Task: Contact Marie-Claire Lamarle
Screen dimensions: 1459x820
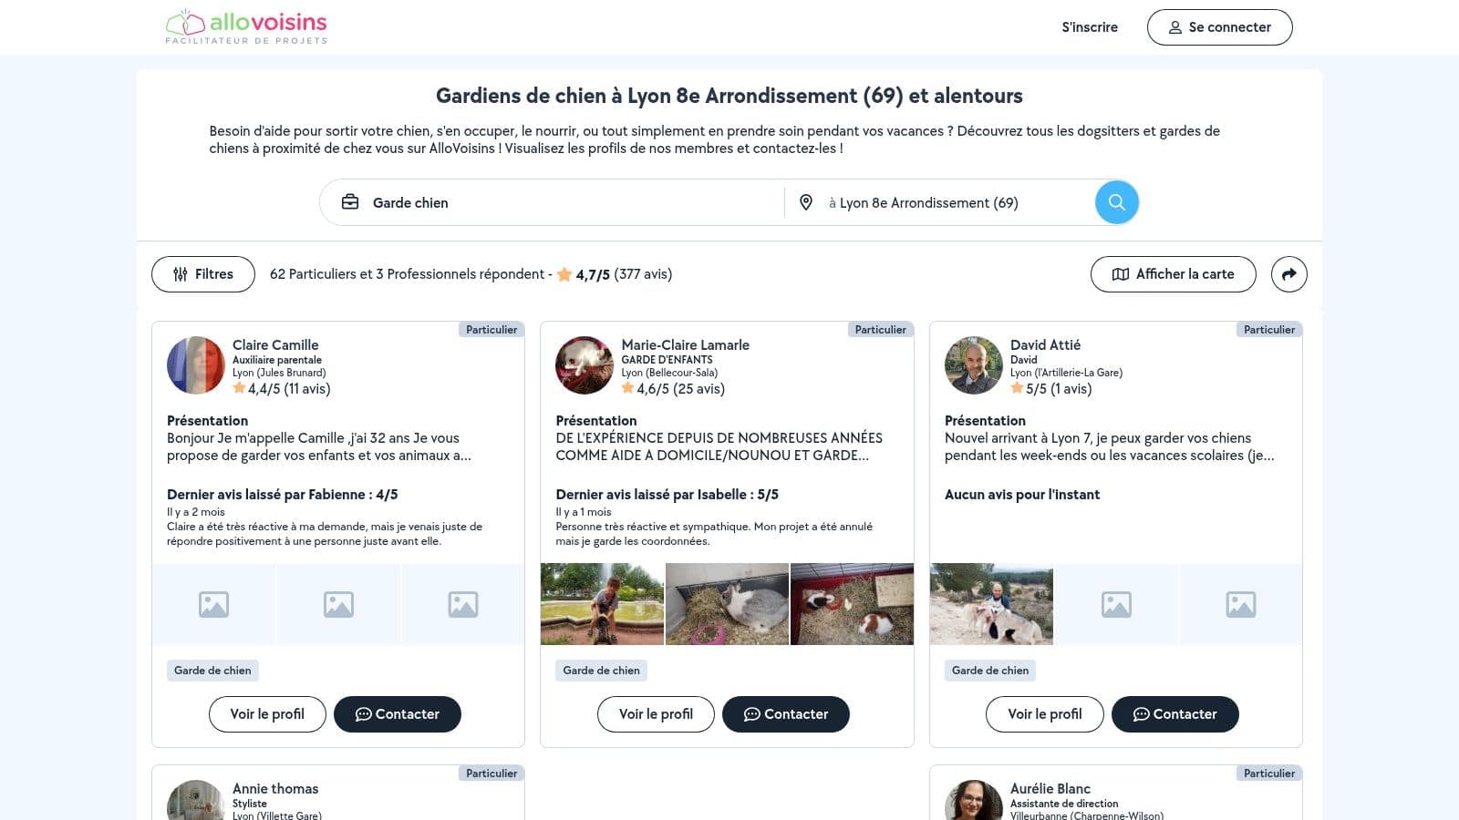Action: [785, 714]
